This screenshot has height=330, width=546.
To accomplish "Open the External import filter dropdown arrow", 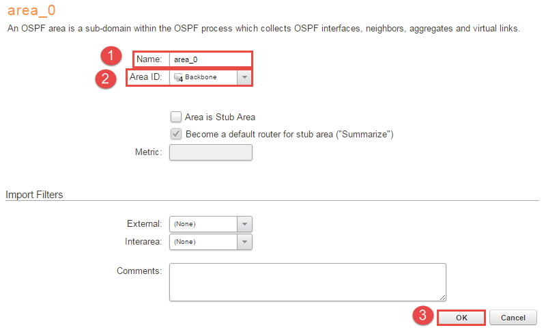I will [x=245, y=224].
